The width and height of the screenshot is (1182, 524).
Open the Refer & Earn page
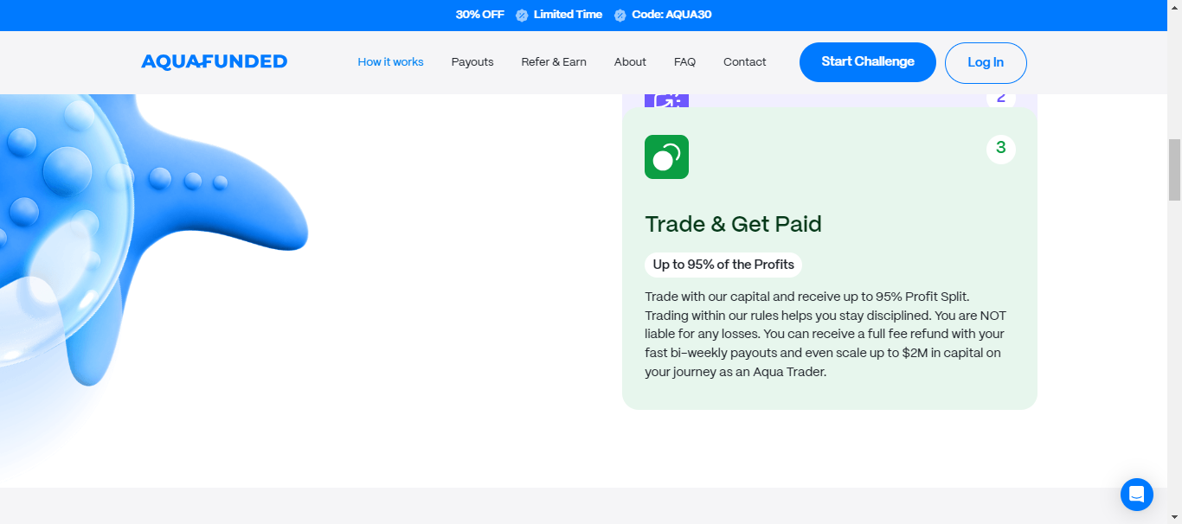click(553, 61)
